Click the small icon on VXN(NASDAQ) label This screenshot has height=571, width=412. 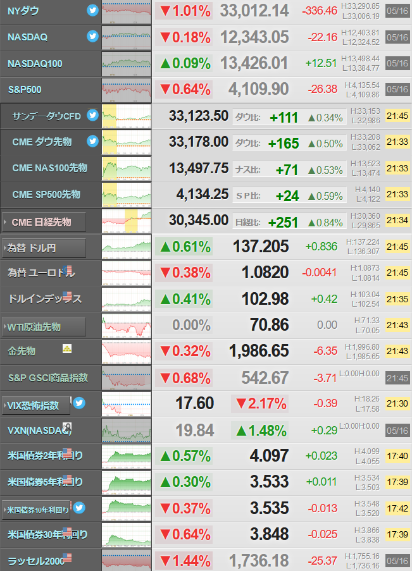67,427
